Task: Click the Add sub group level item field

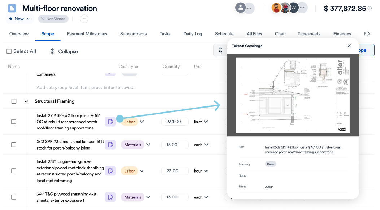Action: pyautogui.click(x=85, y=88)
